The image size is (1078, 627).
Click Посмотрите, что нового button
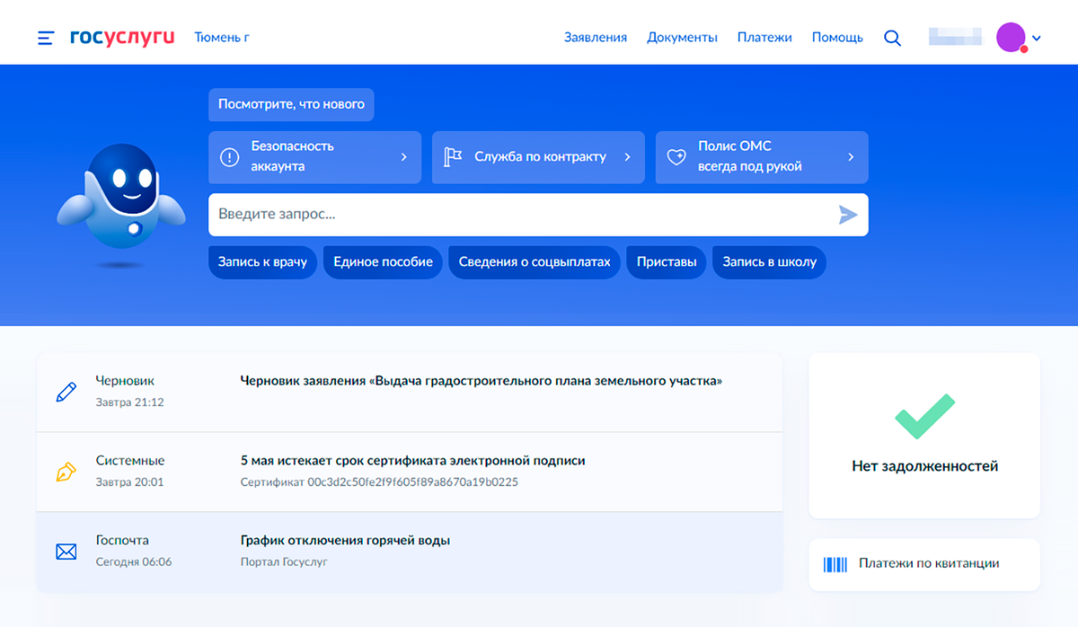point(291,104)
